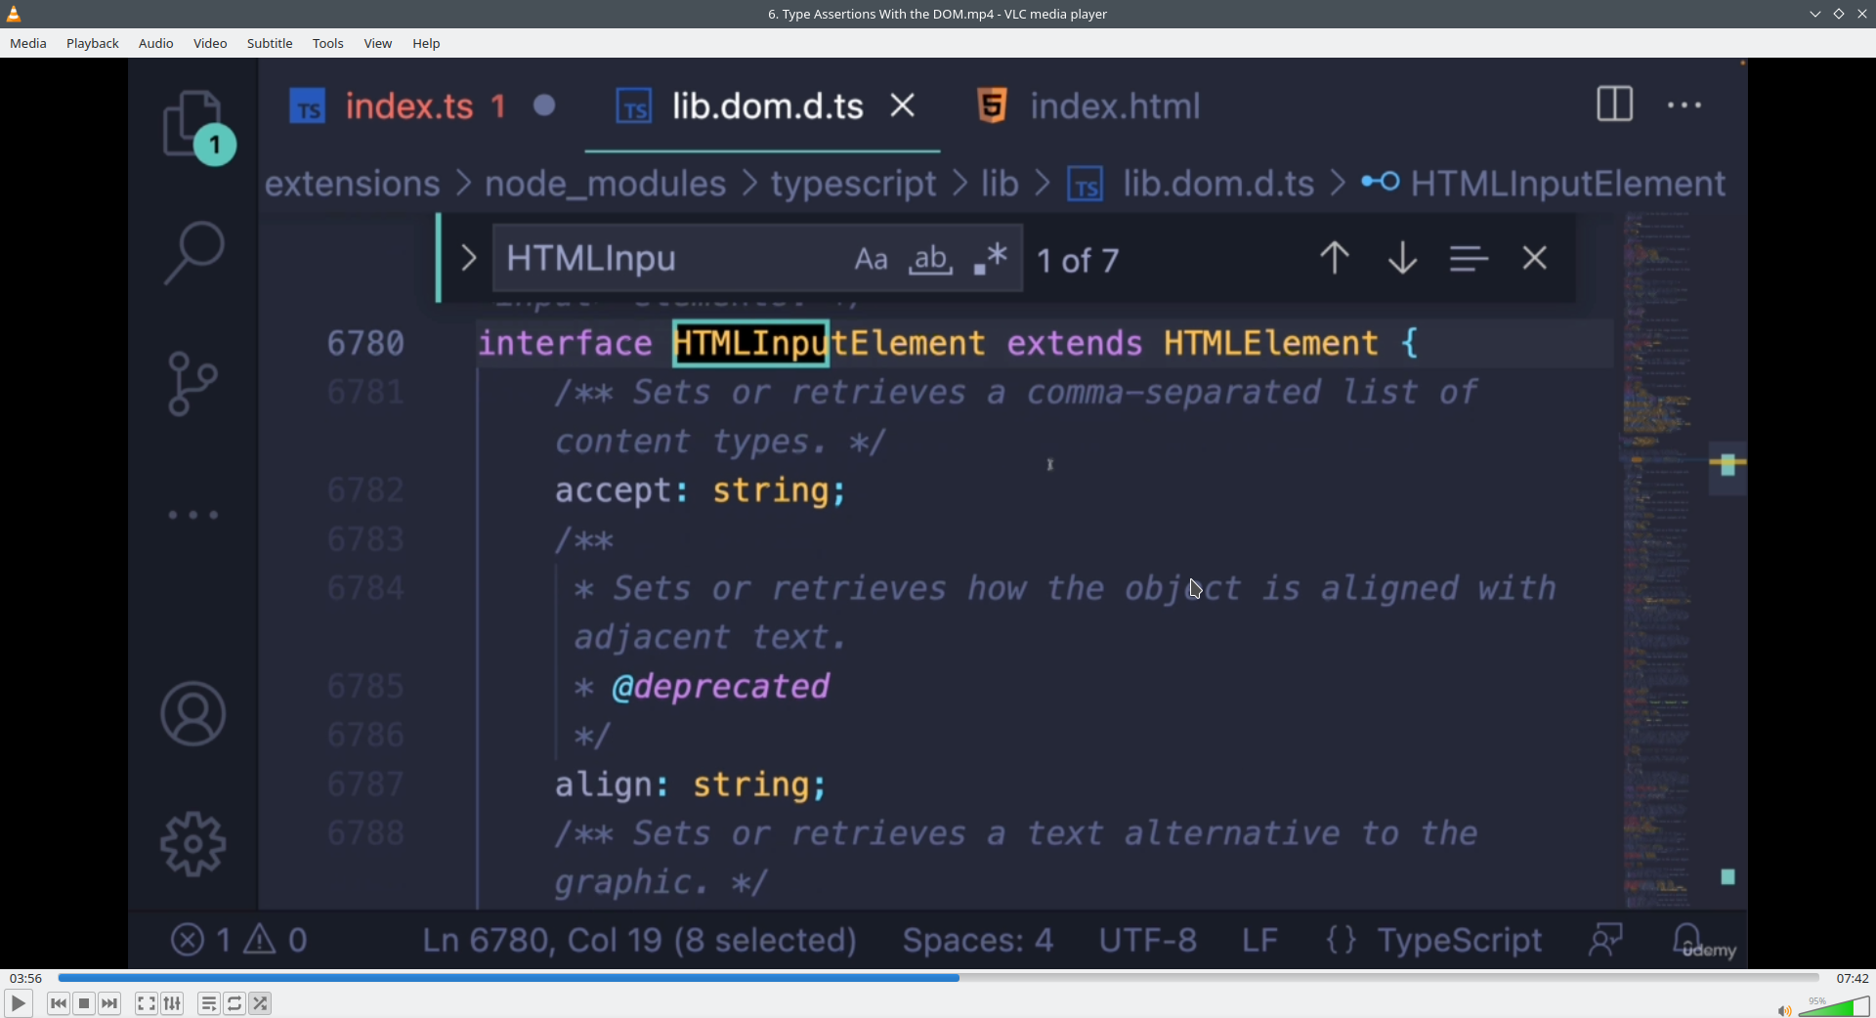Expand the Subtitle menu

click(x=270, y=44)
